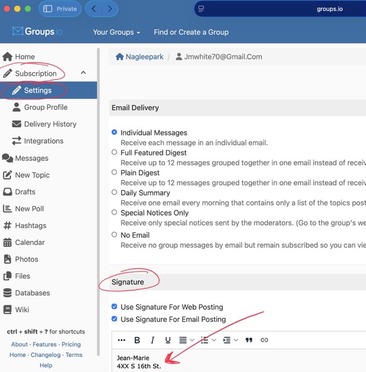Expand the Your Groups dropdown
The image size is (366, 372).
click(x=116, y=33)
